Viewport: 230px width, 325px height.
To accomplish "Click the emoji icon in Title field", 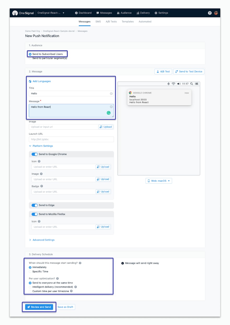I will (111, 94).
